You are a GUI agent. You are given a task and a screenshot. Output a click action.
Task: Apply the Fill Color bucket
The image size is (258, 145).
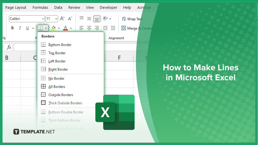click(53, 28)
